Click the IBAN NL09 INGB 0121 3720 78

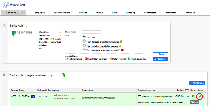[x=65, y=99]
